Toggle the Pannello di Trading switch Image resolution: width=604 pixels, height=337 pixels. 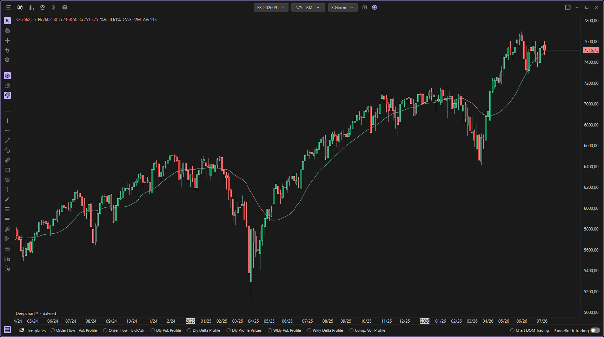click(595, 330)
